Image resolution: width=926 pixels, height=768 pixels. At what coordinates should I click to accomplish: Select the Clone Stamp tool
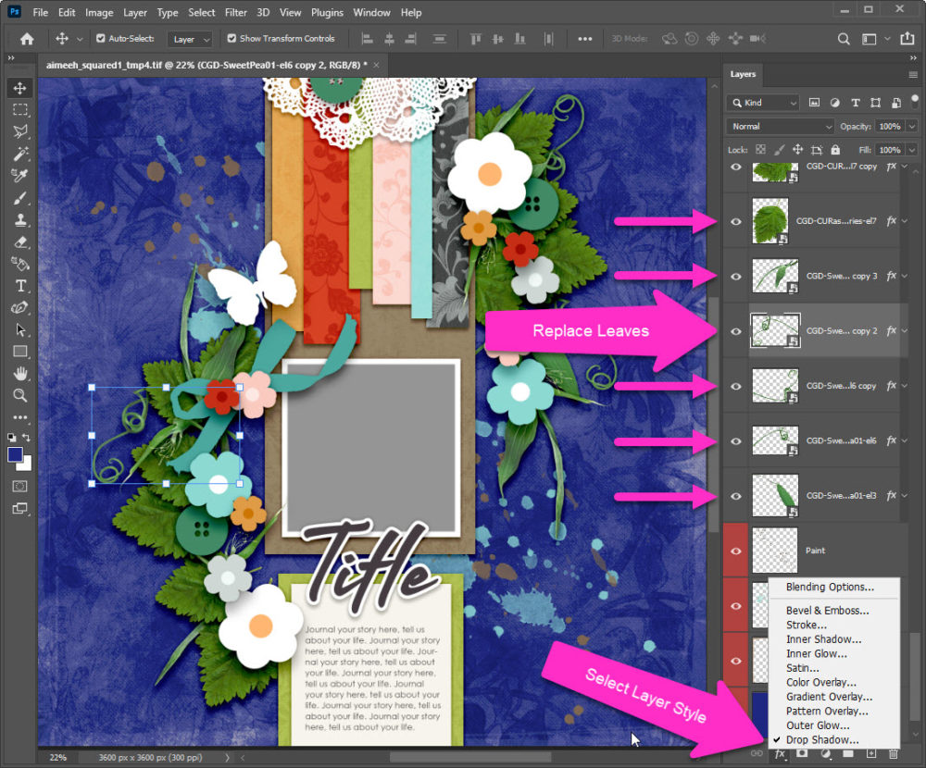click(20, 219)
